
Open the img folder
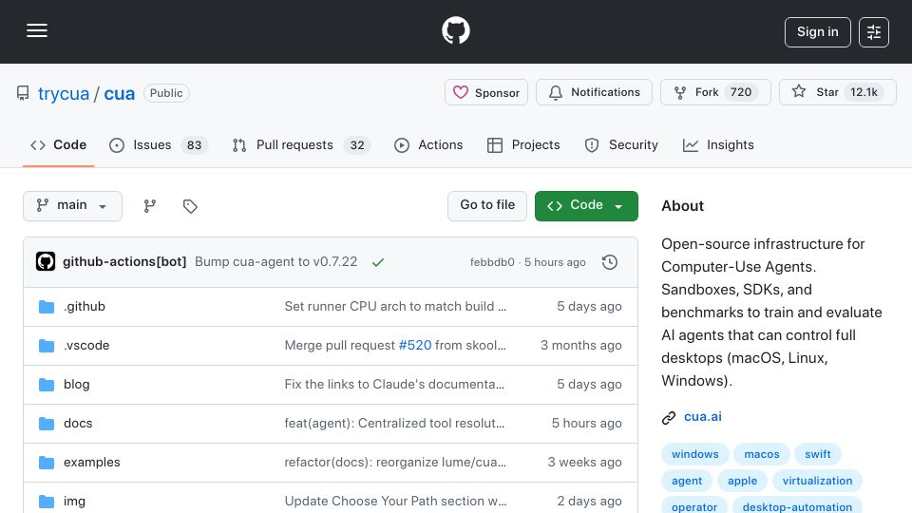pos(74,502)
